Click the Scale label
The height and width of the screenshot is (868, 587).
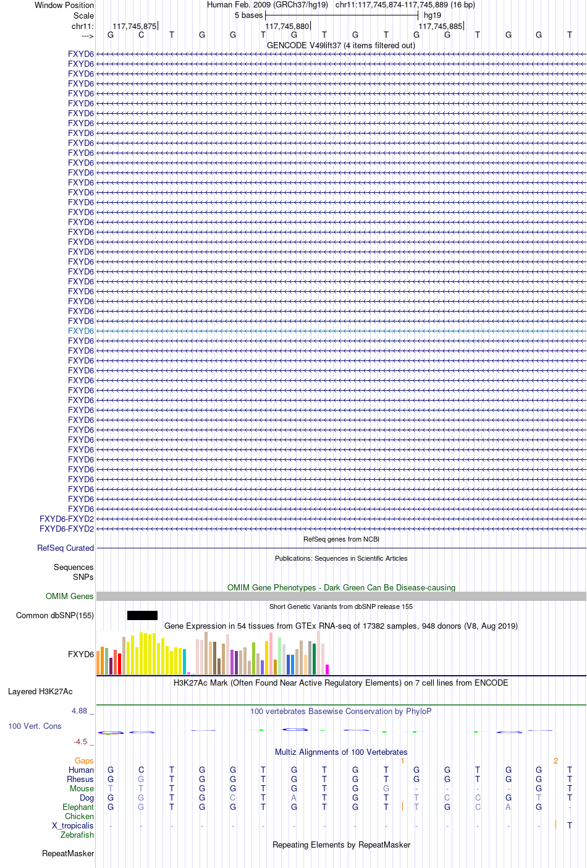83,15
